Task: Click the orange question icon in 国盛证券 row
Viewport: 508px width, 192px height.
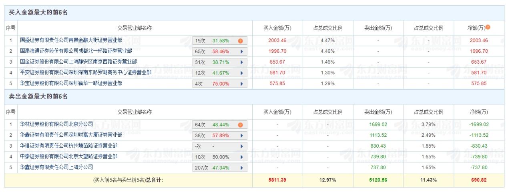Action: pos(240,41)
